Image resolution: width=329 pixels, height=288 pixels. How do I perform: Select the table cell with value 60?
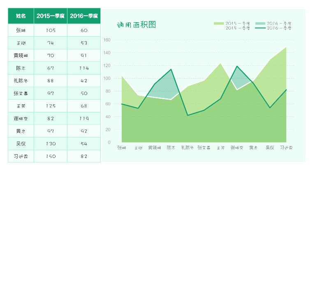coord(84,30)
